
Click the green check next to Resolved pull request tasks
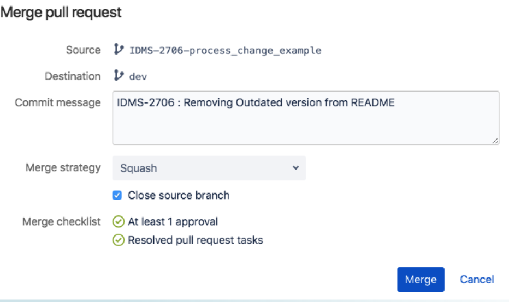tap(118, 240)
